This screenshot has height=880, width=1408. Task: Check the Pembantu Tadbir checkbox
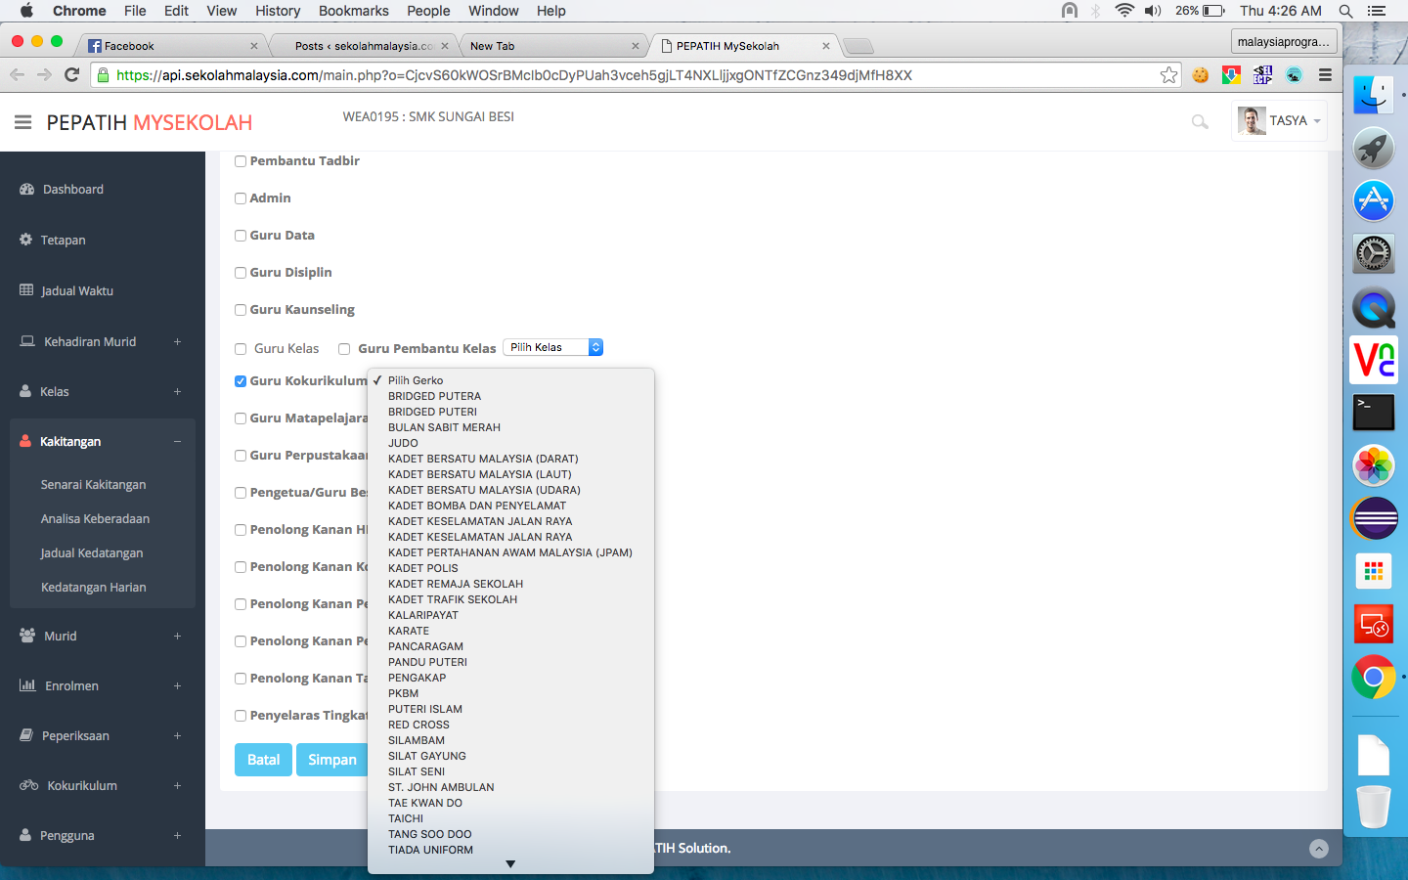click(241, 161)
